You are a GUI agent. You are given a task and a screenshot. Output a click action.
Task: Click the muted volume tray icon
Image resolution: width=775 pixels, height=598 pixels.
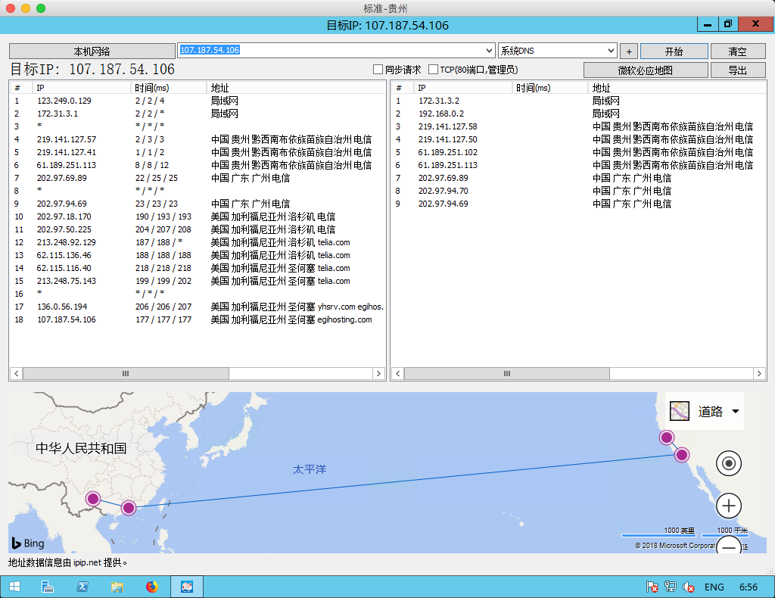point(689,587)
